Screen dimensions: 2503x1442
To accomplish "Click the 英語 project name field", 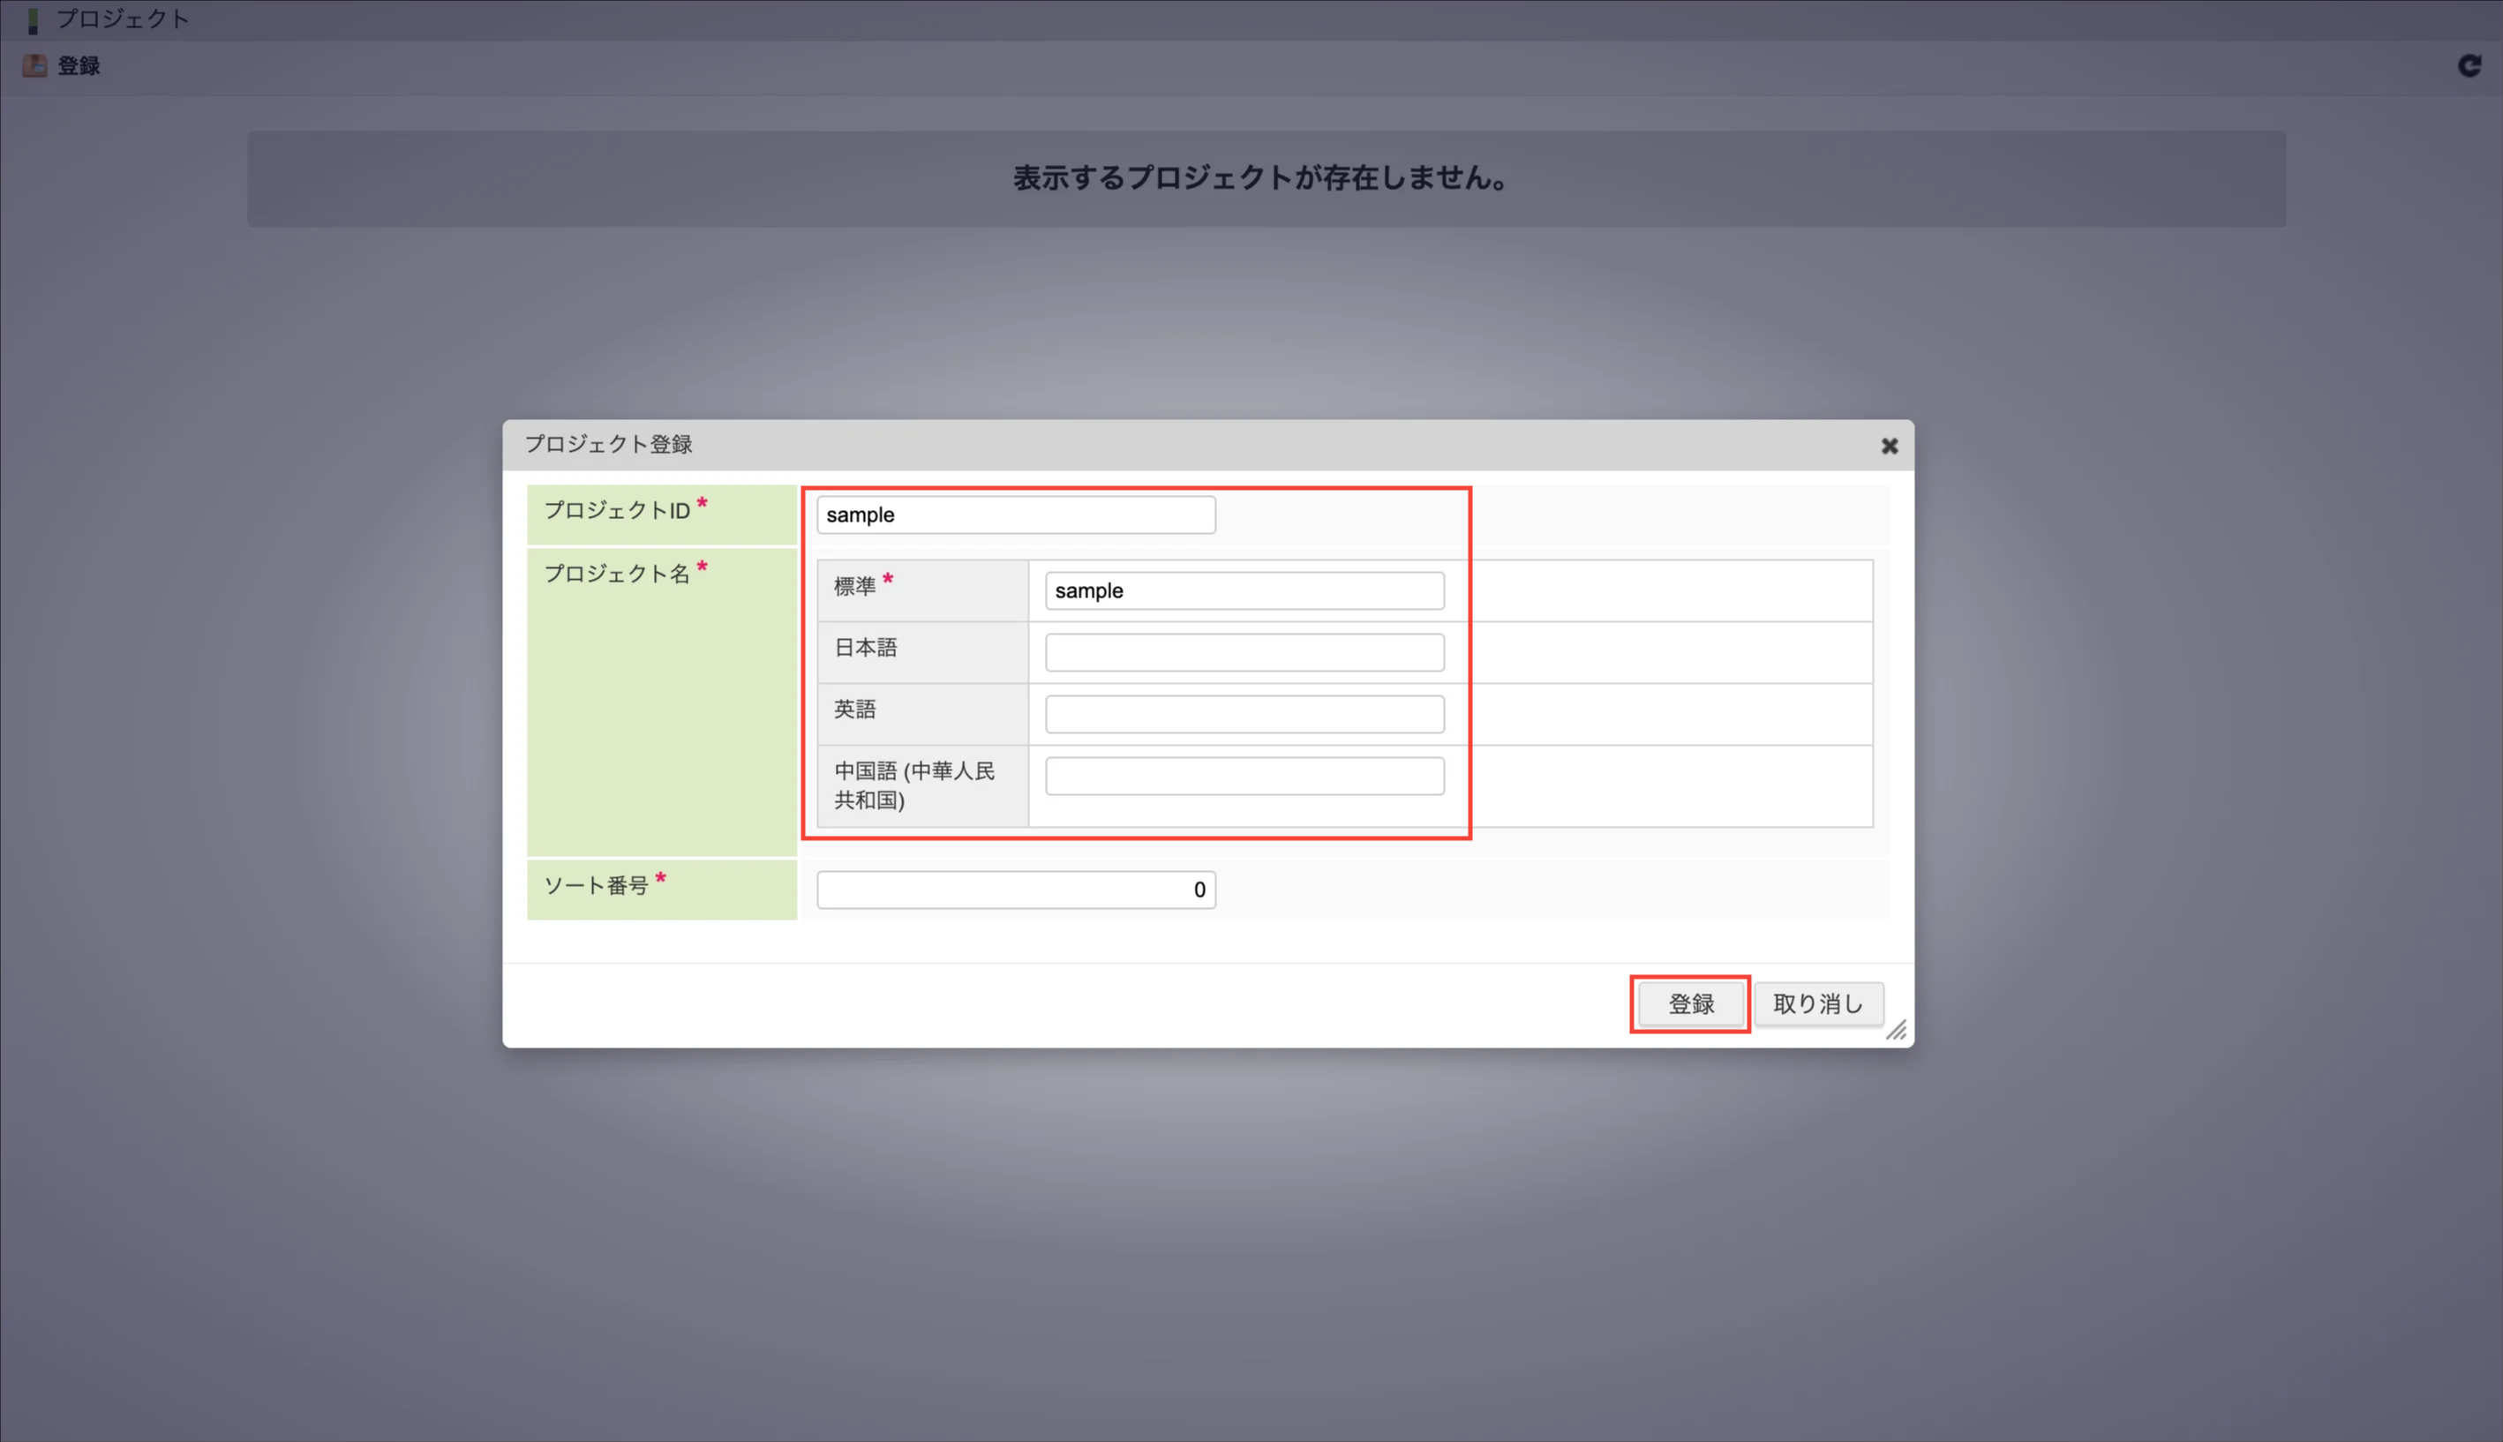I will (x=1244, y=714).
